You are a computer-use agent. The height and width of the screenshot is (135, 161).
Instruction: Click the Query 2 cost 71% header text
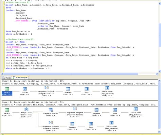coord(33,102)
